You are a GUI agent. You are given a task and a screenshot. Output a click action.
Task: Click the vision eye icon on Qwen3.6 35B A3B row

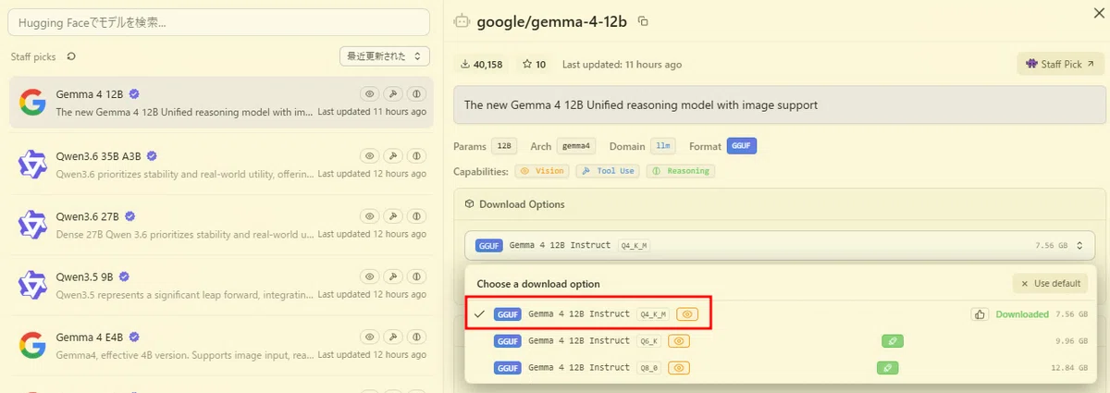pyautogui.click(x=369, y=155)
